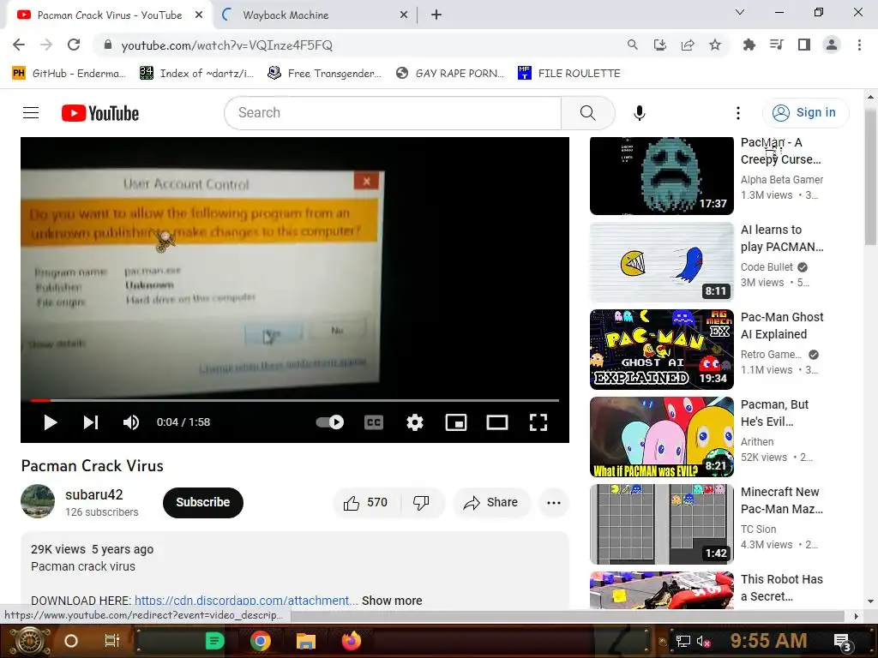Close the Wayback Machine tab

click(x=404, y=15)
